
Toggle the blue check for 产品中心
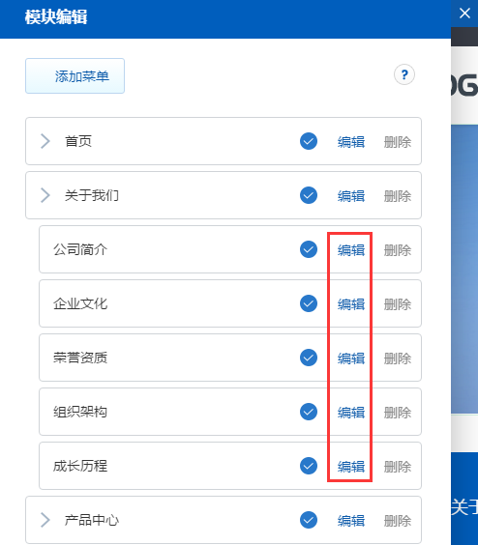309,520
